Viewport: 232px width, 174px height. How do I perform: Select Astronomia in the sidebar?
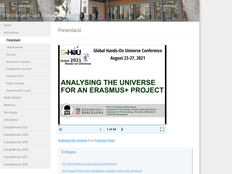(25, 33)
